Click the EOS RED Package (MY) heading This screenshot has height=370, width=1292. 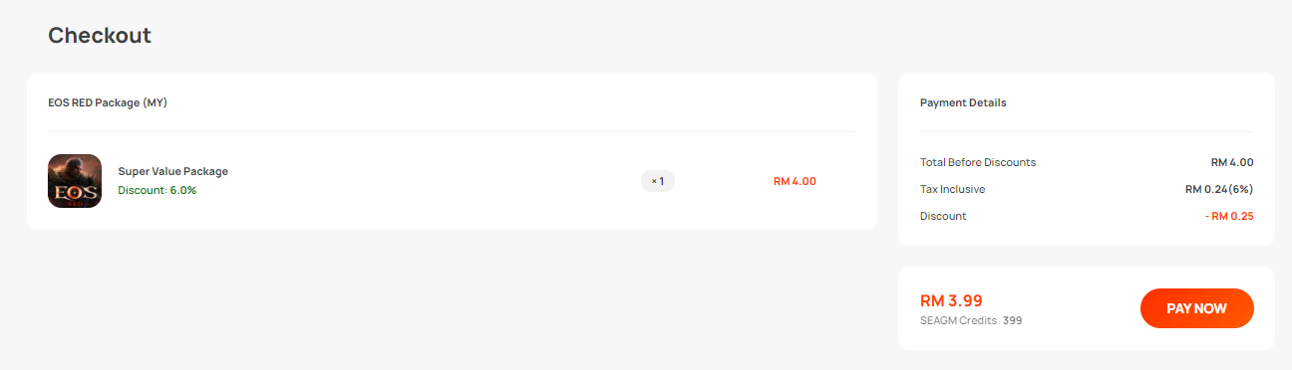[x=108, y=102]
